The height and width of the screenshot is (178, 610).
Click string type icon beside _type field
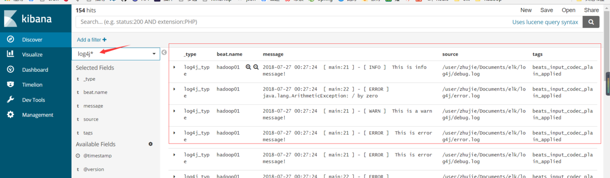78,79
